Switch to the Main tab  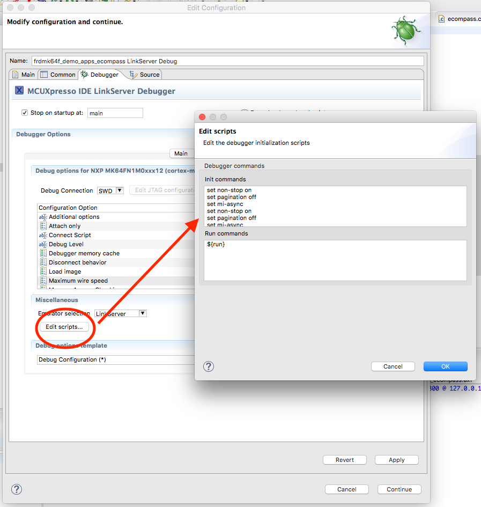coord(24,75)
